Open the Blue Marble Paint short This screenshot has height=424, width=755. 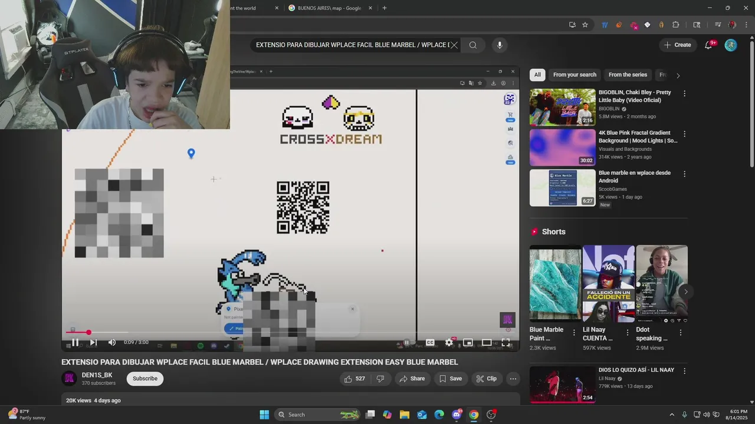click(555, 283)
